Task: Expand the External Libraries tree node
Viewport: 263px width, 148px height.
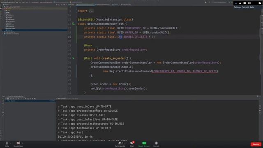Action: (x=3, y=32)
